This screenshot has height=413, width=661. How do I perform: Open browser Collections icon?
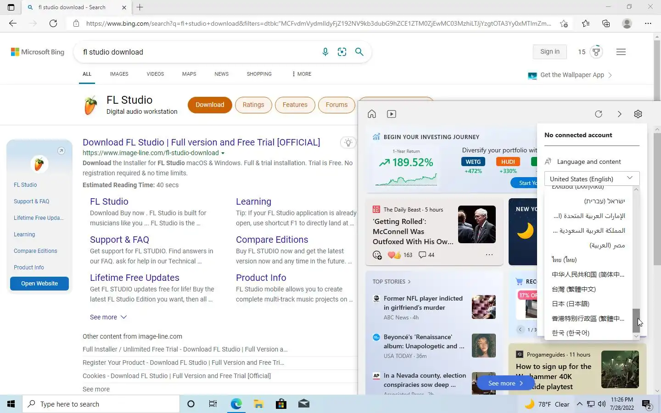click(x=606, y=23)
